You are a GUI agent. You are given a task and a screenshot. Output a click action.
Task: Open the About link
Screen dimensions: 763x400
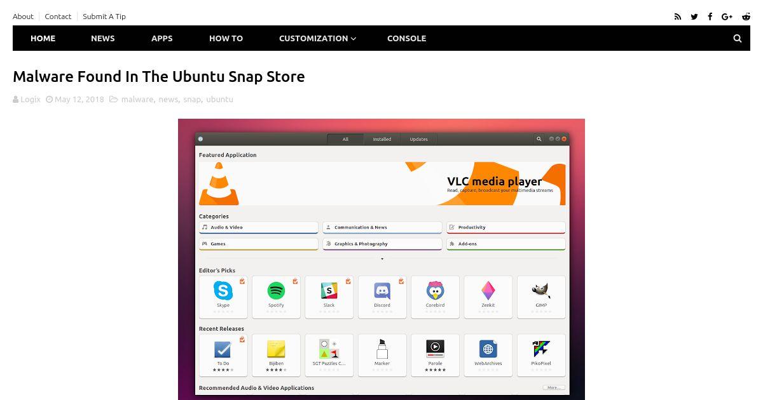(x=23, y=17)
